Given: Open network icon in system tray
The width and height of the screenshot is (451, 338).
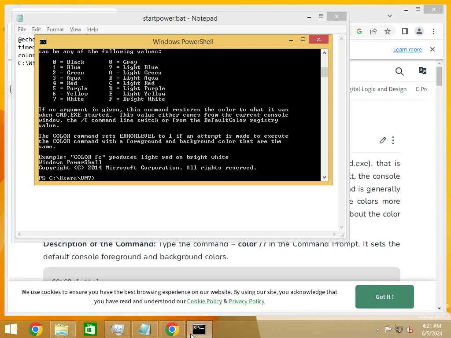Looking at the screenshot, I should [399, 329].
